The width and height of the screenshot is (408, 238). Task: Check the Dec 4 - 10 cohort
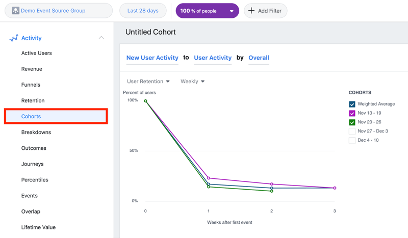(352, 141)
